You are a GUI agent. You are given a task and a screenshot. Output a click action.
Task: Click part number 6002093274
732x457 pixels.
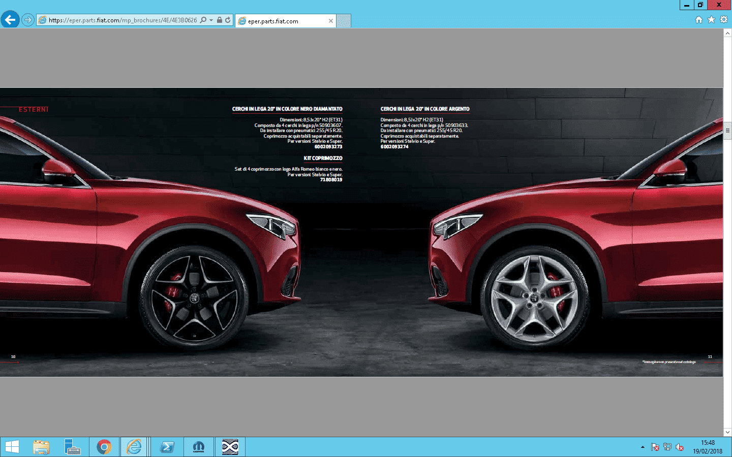coord(394,147)
